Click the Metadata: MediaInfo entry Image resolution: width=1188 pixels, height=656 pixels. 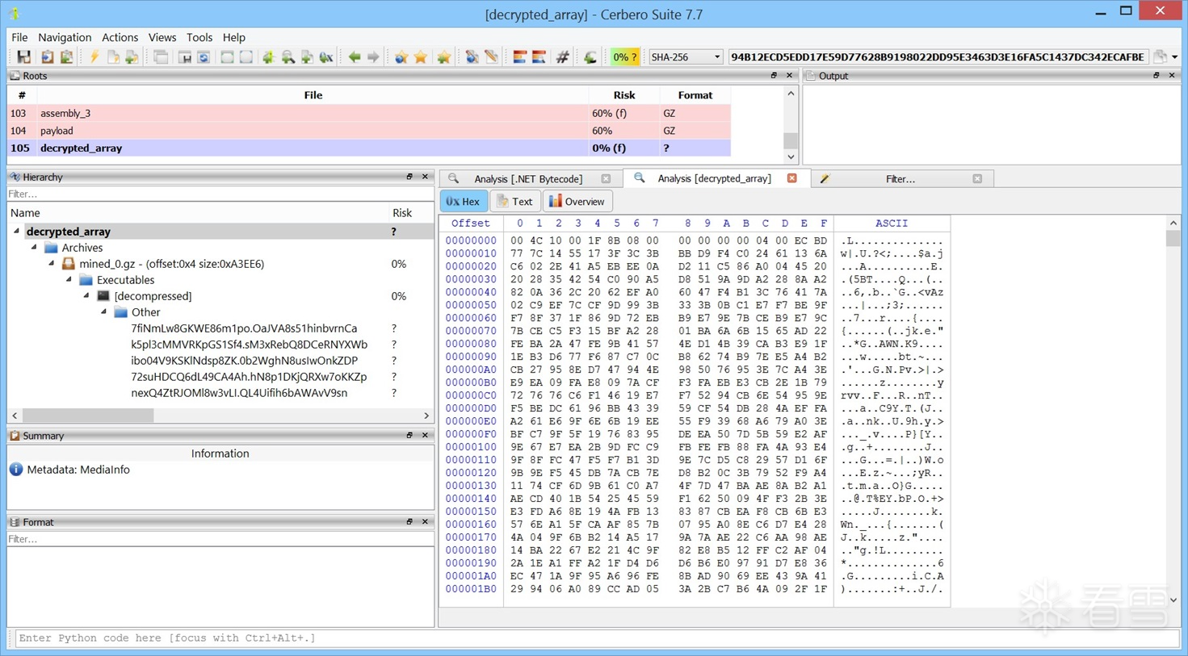click(x=78, y=470)
